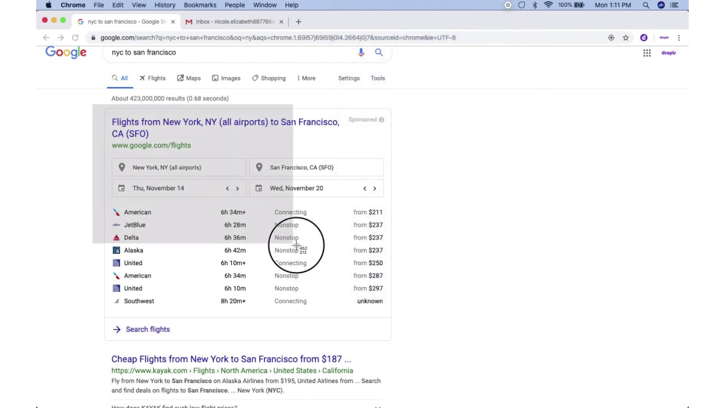Click www.google.com/flights URL
This screenshot has height=408, width=725.
pyautogui.click(x=151, y=145)
